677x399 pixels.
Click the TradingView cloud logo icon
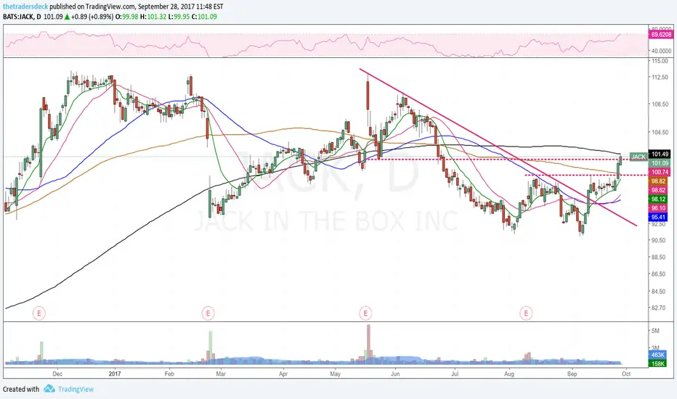49,389
